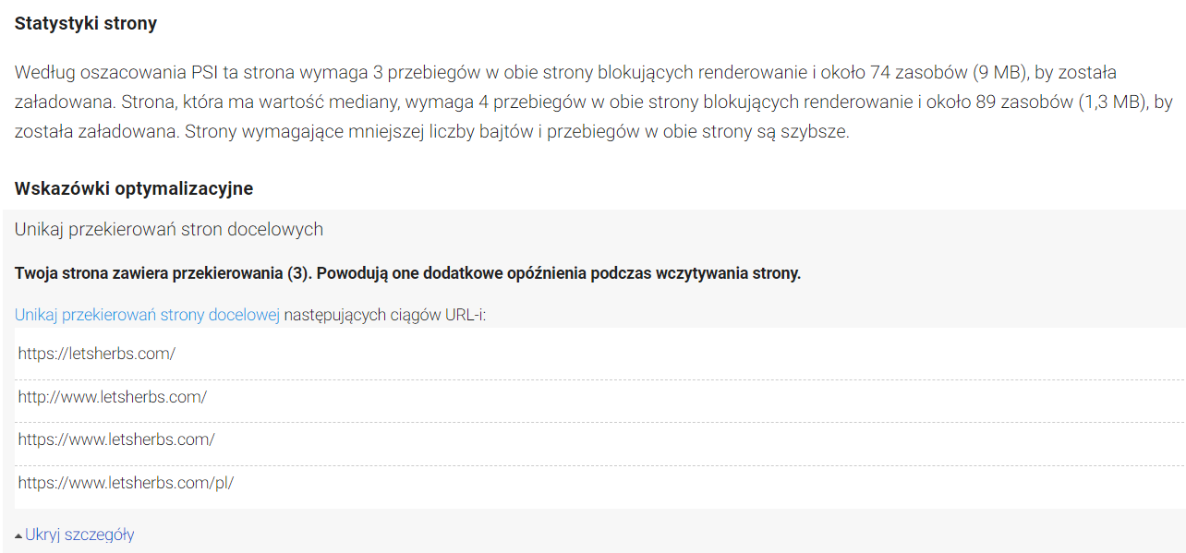
Task: Select the Unikaj przekierowań stron docelowych rule title
Action: coord(169,229)
